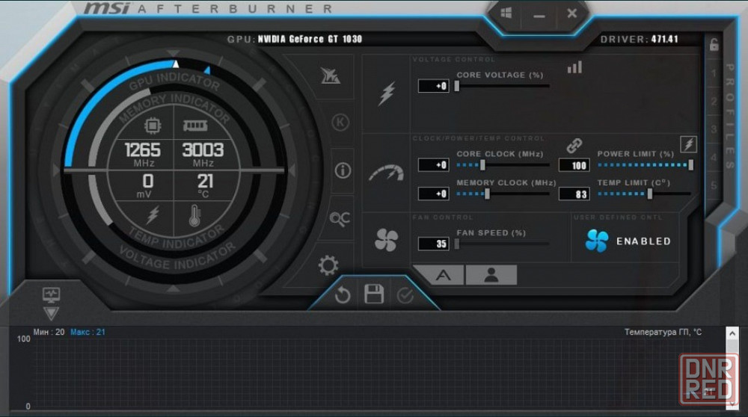748x417 pixels.
Task: Click the Memory Clock slider handle
Action: tap(487, 194)
